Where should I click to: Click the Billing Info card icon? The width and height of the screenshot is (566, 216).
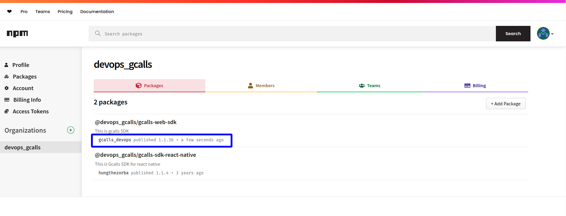(7, 100)
